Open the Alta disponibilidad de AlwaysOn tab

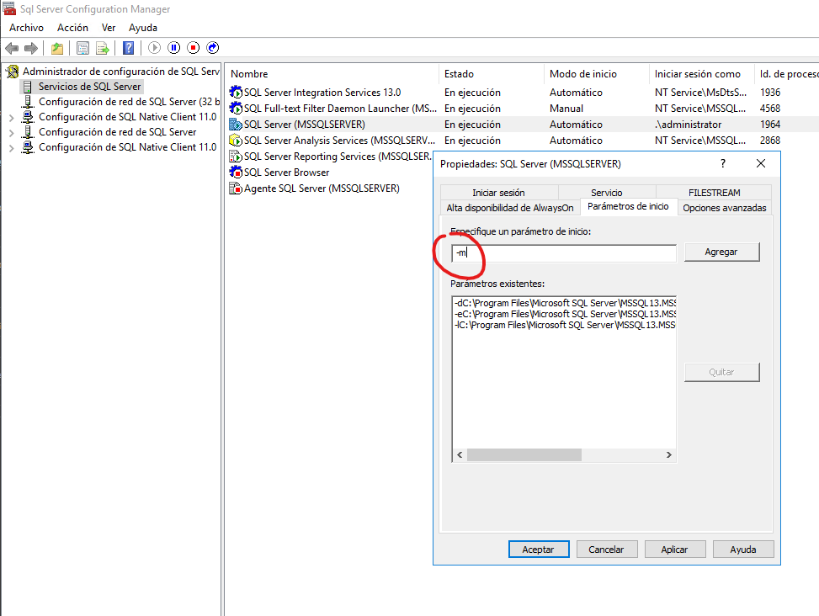(510, 208)
